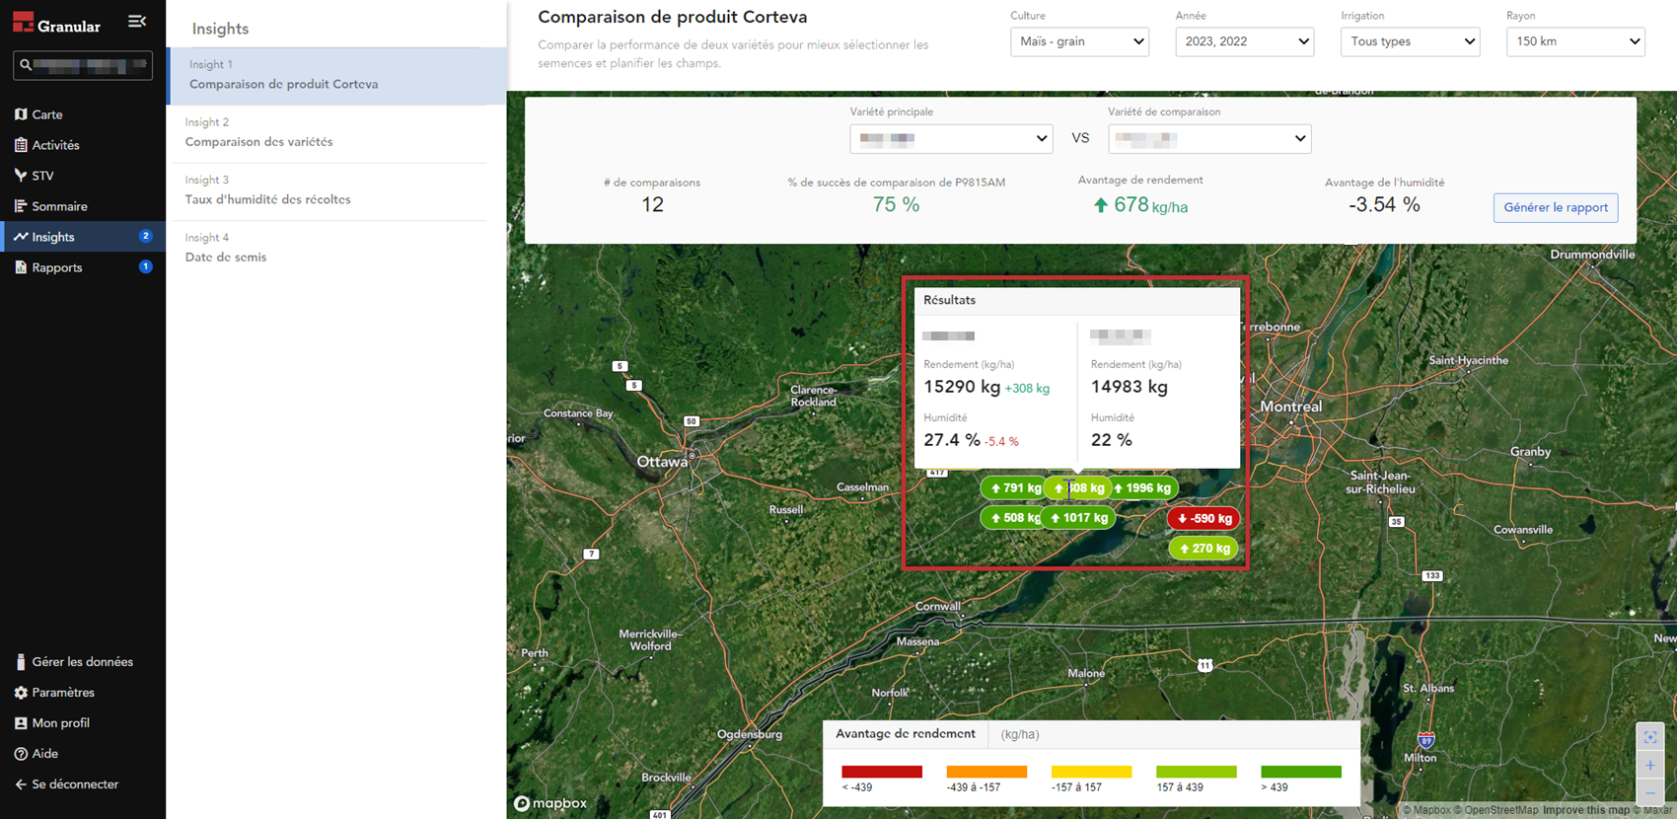Open the Aide help page
Image resolution: width=1677 pixels, height=819 pixels.
(x=44, y=754)
